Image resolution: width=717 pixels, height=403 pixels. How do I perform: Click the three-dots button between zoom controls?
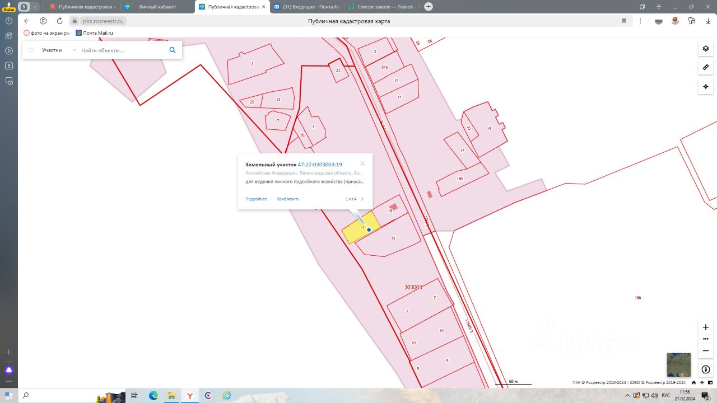click(x=705, y=339)
